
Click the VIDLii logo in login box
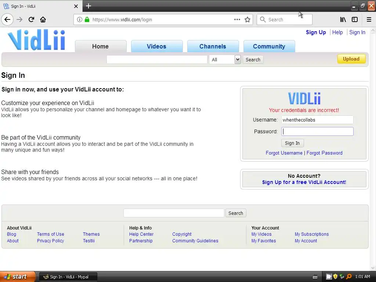[304, 98]
